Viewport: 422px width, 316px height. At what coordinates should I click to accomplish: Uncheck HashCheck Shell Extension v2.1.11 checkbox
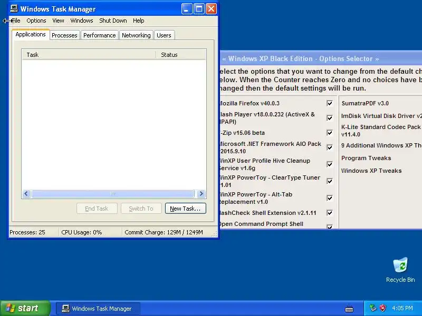329,213
